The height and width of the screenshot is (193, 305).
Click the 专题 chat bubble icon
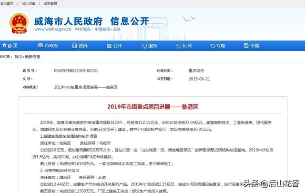point(213,46)
